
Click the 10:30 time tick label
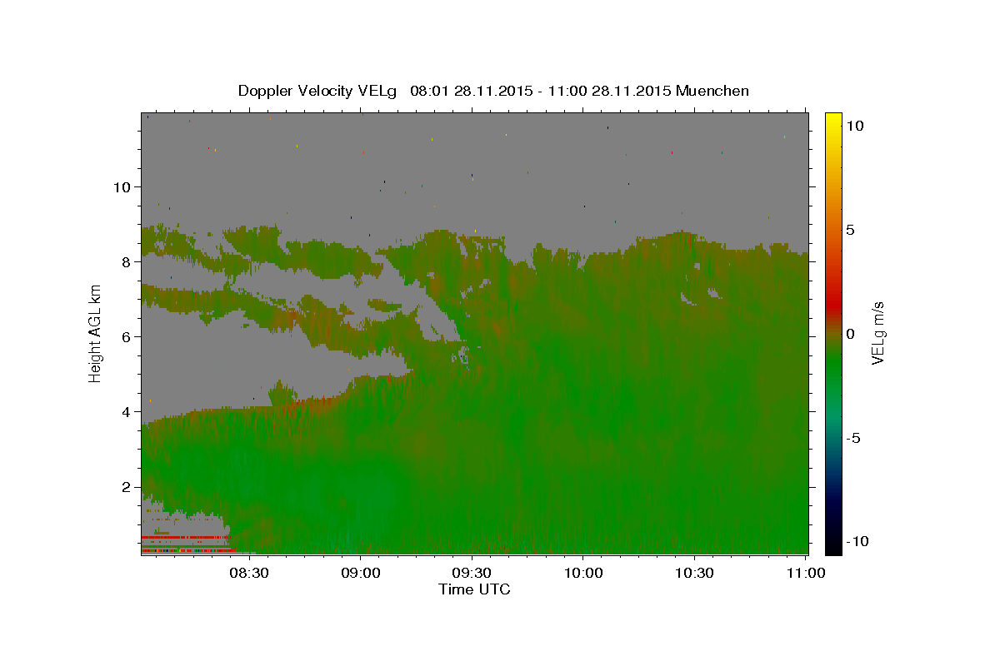coord(694,573)
